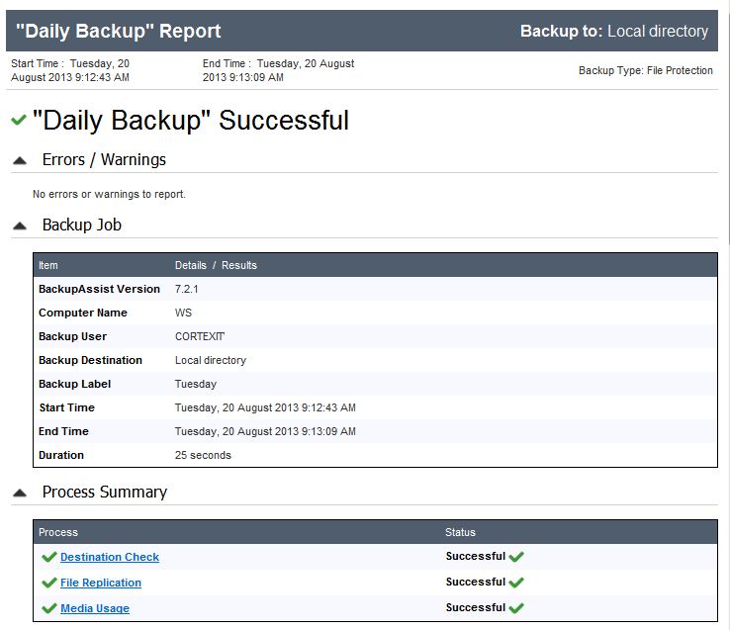Click the Backup User row label

coord(72,336)
